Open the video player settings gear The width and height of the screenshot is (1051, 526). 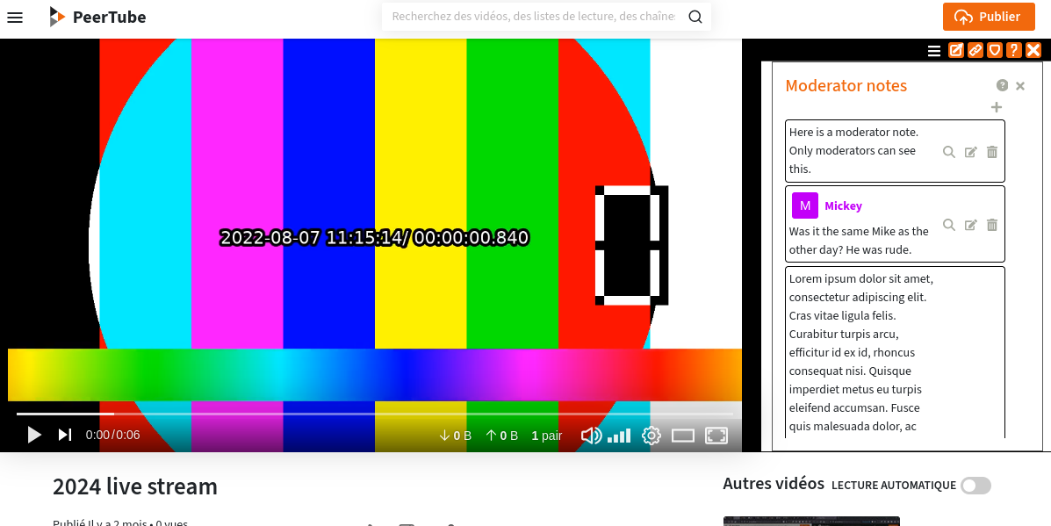[651, 436]
